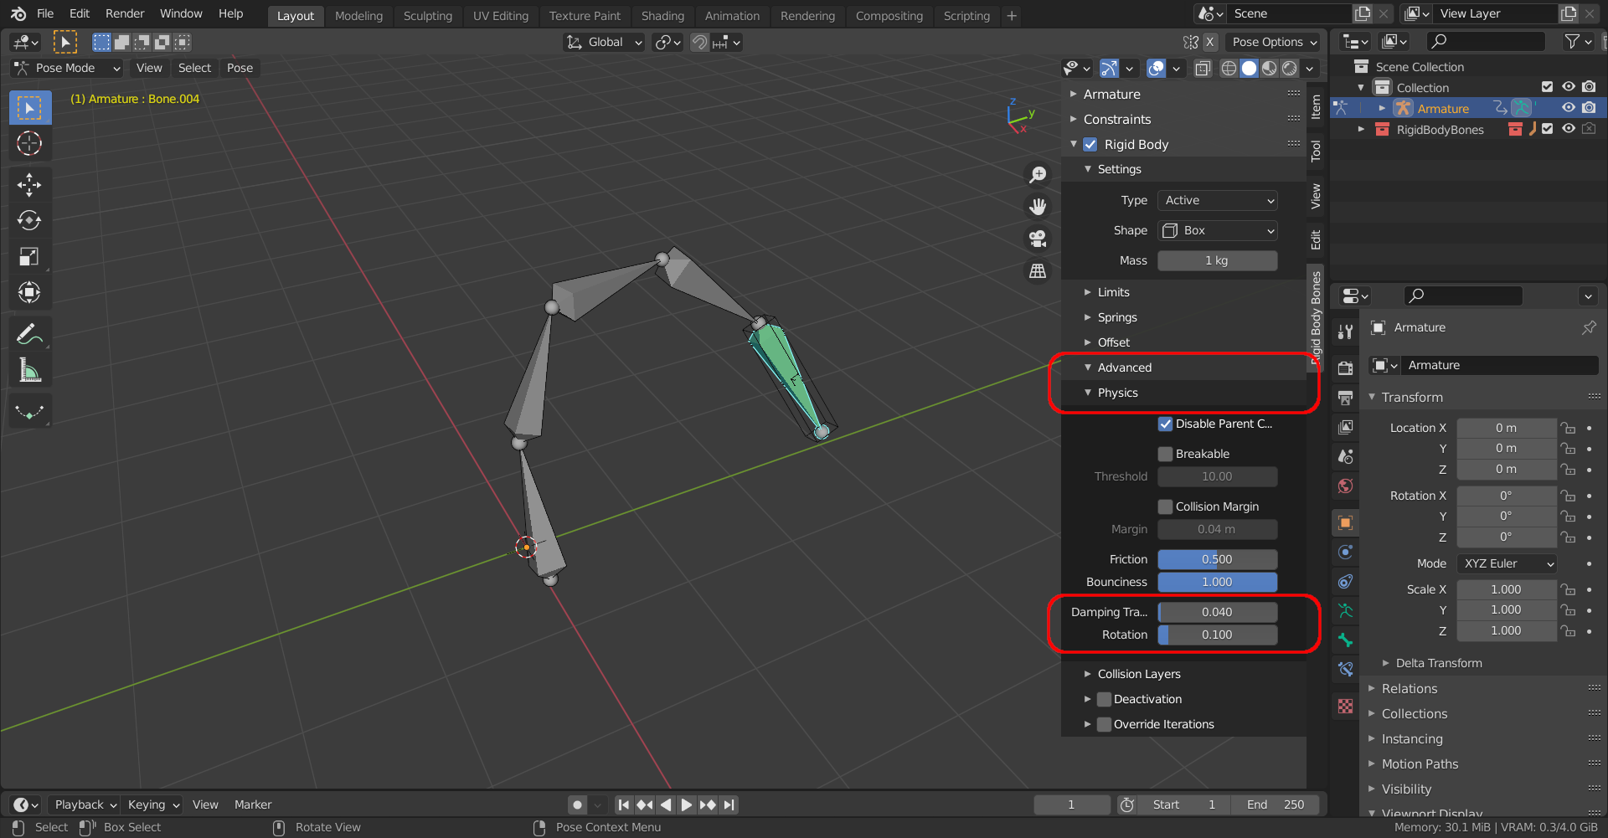1608x838 pixels.
Task: Activate the 3D Cursor tool
Action: [30, 144]
